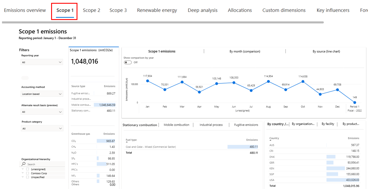Click the GBR row value 93,956.41

click(353, 163)
